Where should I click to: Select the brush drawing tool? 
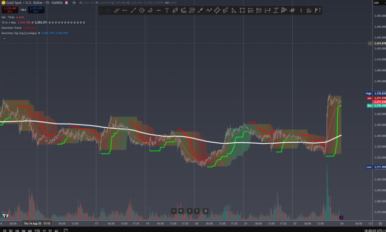tap(117, 10)
